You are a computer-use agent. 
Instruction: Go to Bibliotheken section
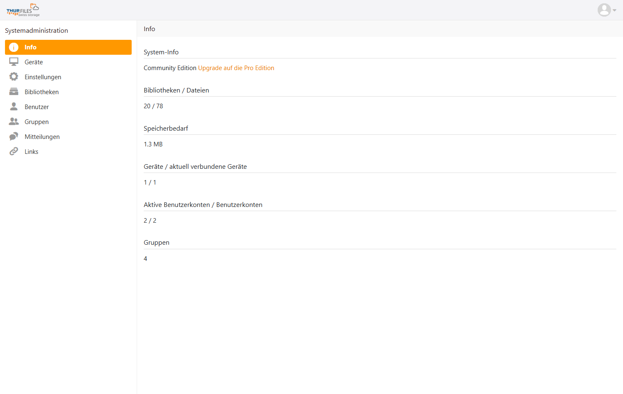(42, 92)
